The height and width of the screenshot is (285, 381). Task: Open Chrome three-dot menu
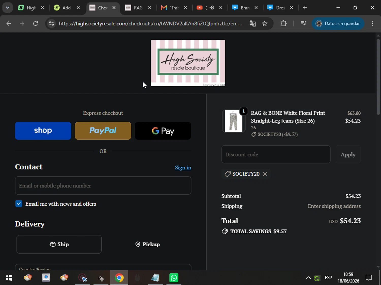click(x=372, y=24)
